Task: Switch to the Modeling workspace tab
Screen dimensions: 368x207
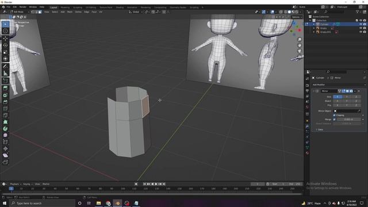Action: (x=65, y=7)
